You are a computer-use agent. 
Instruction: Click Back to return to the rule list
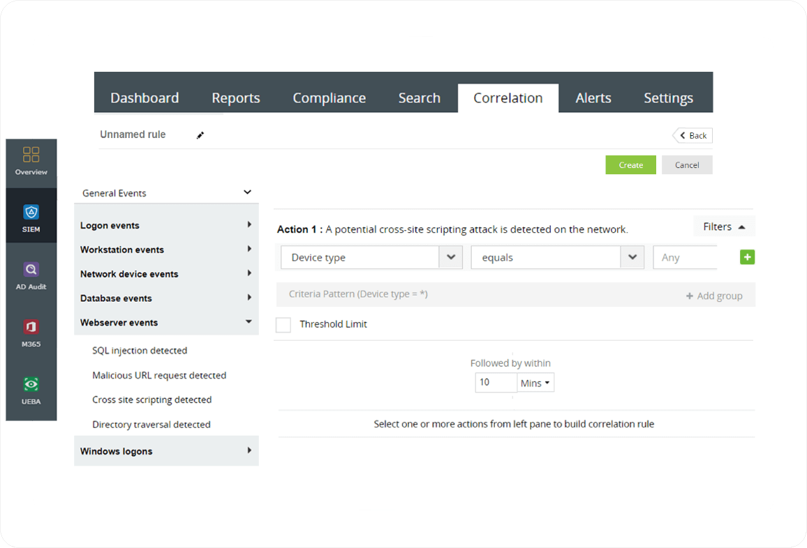pyautogui.click(x=692, y=135)
